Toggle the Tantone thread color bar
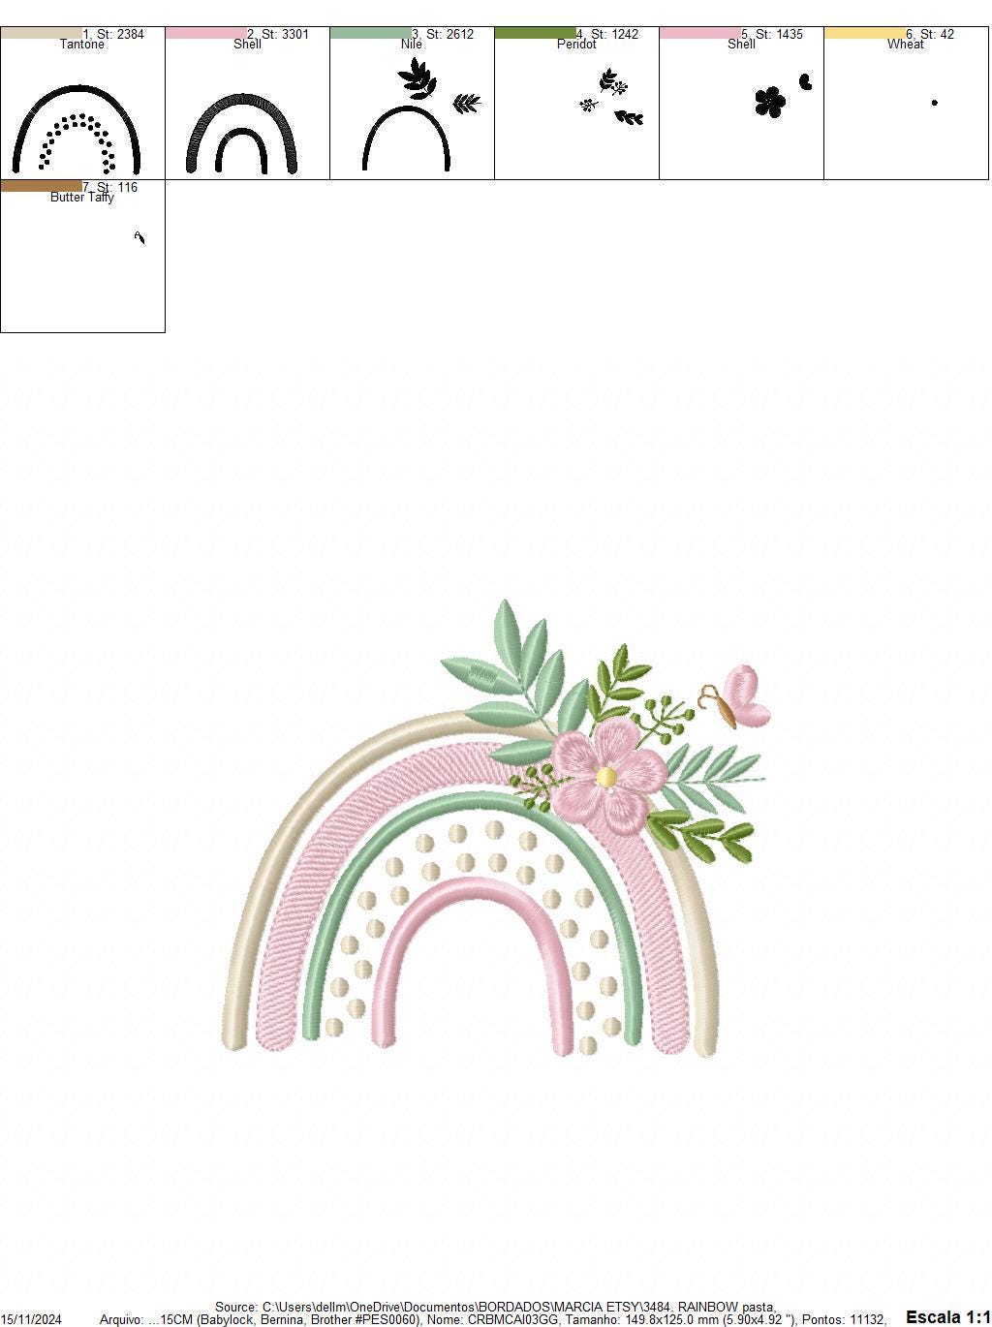992x1327 pixels. pyautogui.click(x=39, y=32)
